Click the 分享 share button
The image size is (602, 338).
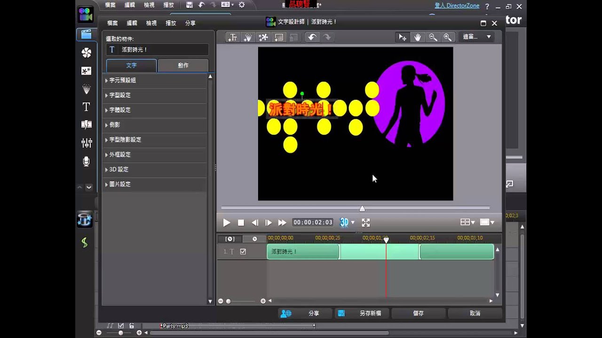[305, 313]
